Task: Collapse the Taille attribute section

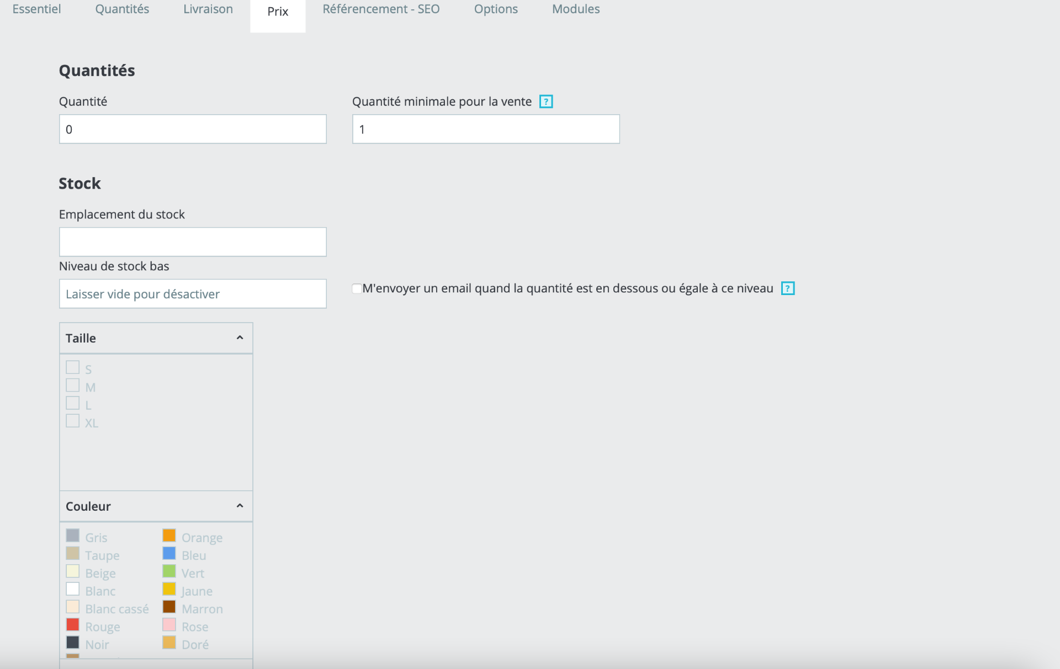Action: (x=240, y=338)
